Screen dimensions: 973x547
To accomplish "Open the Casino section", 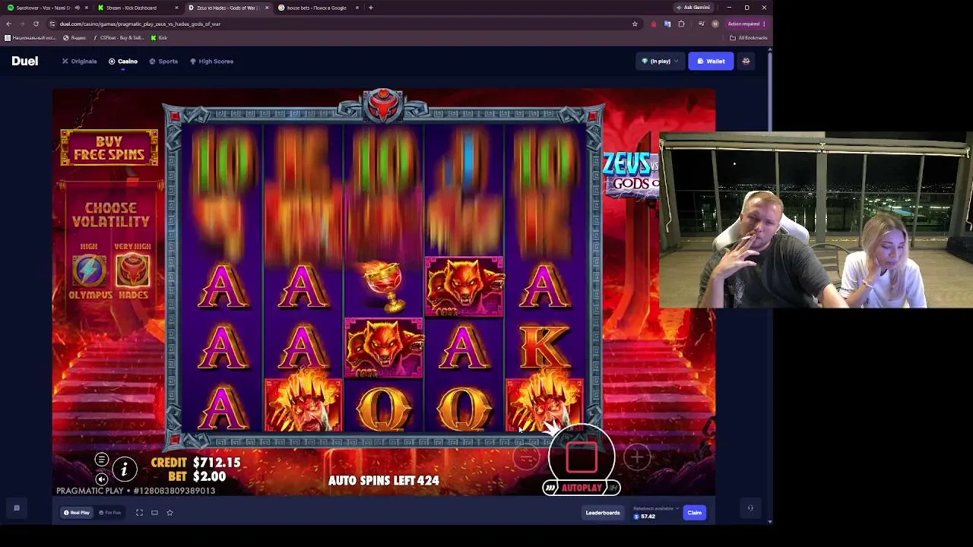I will (123, 61).
